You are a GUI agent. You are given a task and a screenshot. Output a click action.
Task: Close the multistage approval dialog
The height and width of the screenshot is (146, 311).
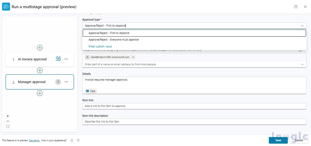305,7
